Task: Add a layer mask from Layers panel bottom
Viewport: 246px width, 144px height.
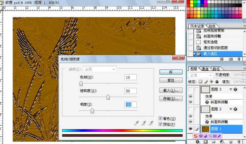Action: (x=206, y=142)
